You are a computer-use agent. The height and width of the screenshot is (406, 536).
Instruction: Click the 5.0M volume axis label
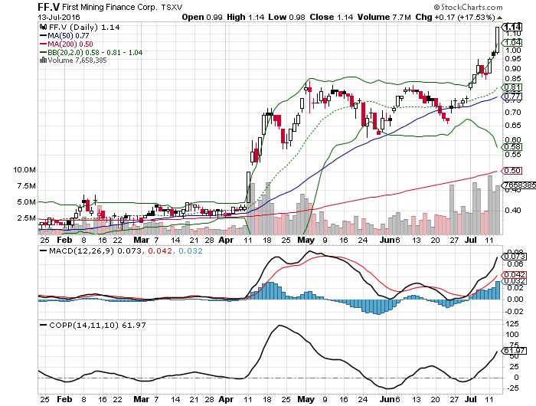pyautogui.click(x=26, y=202)
